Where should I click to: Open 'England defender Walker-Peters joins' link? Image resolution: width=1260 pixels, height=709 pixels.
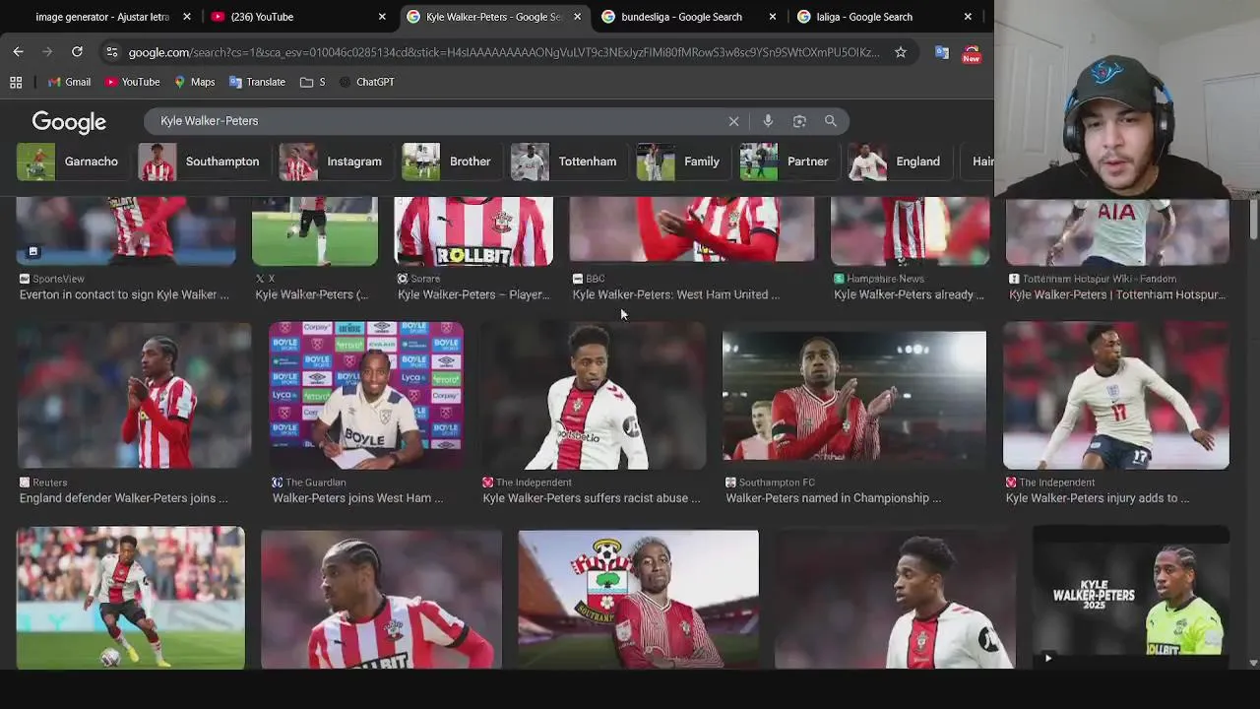(123, 498)
